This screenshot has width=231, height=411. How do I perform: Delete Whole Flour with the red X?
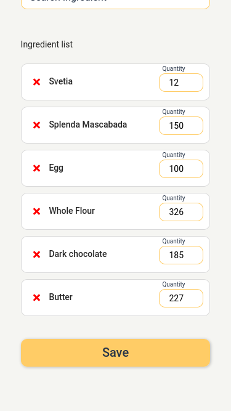pos(37,211)
